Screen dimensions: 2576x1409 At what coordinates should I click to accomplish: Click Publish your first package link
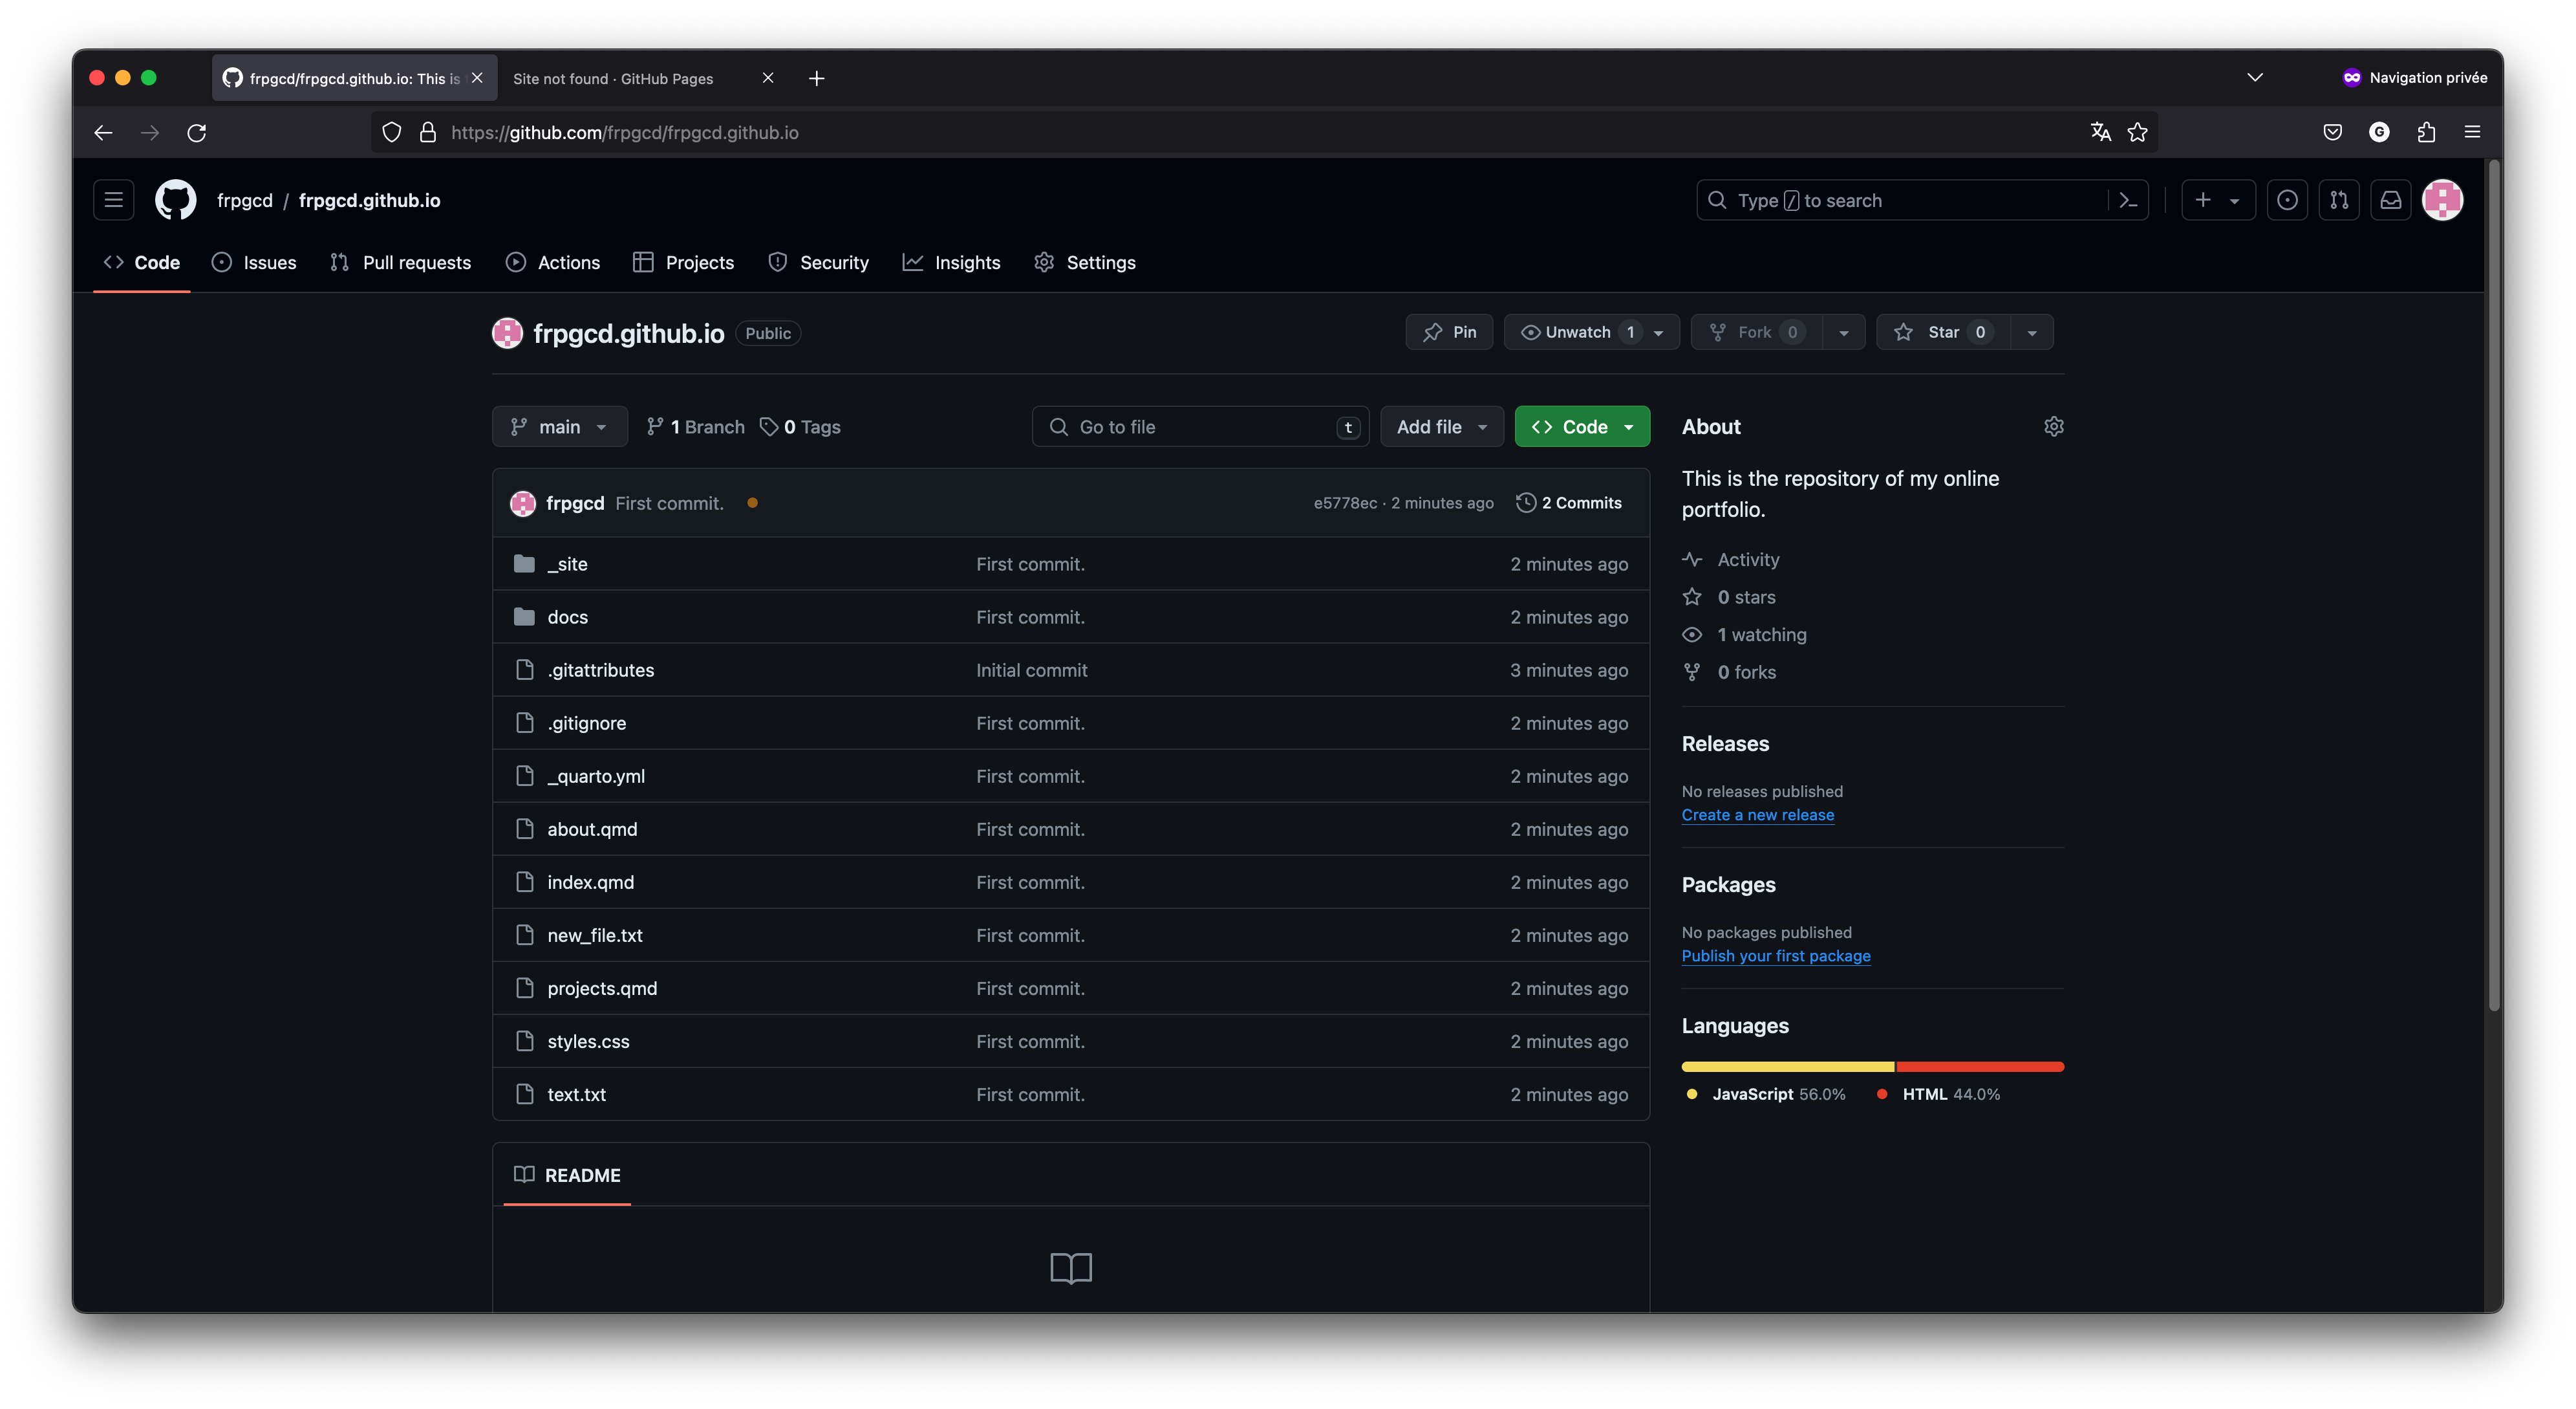point(1776,956)
